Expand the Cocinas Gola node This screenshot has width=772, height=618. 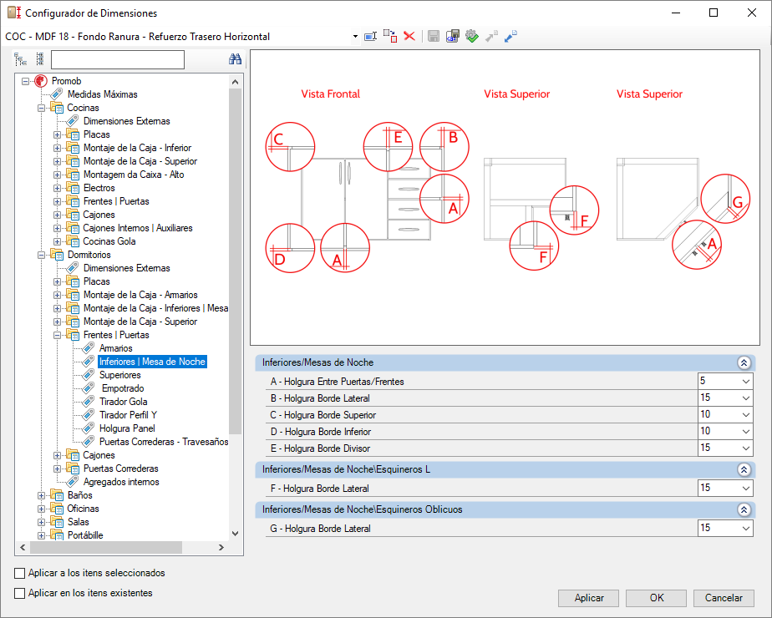pos(57,241)
